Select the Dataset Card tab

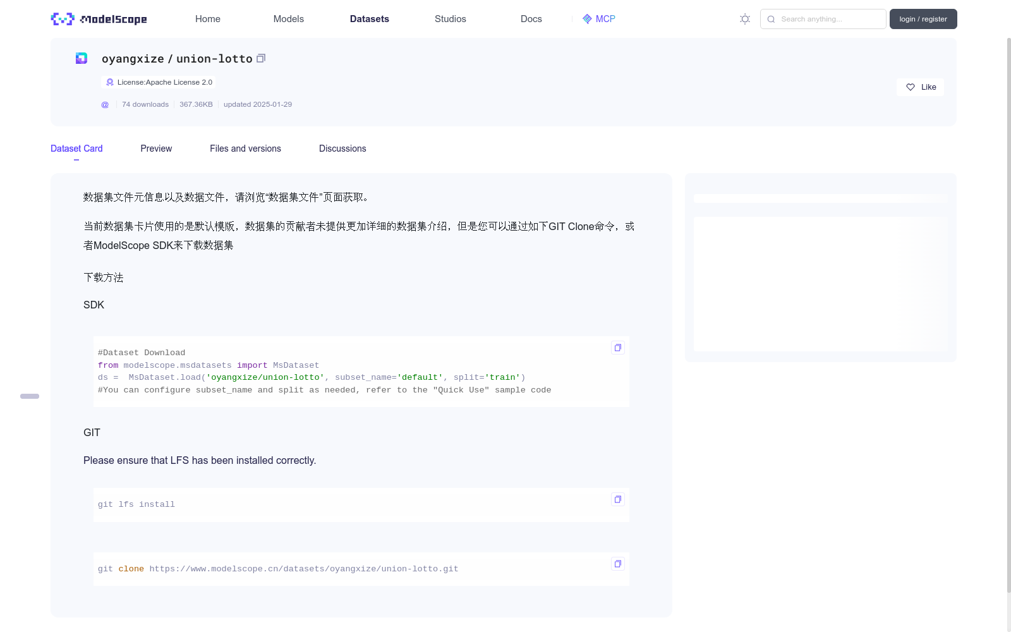(76, 149)
